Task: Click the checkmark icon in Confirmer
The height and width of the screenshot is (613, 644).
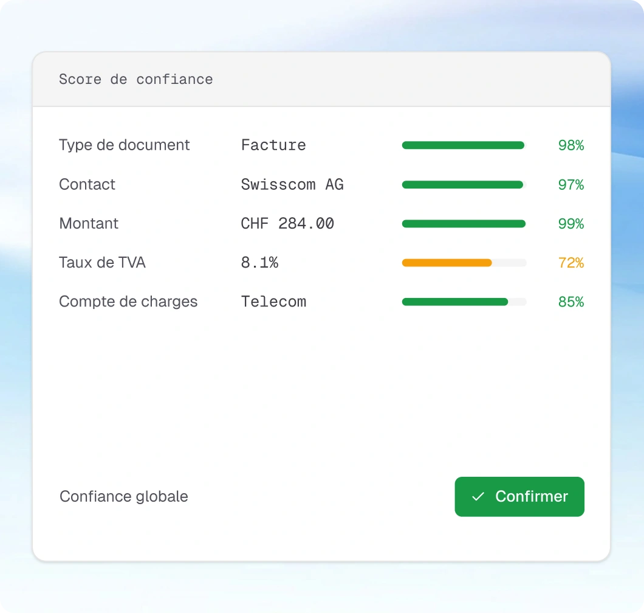Action: point(478,497)
